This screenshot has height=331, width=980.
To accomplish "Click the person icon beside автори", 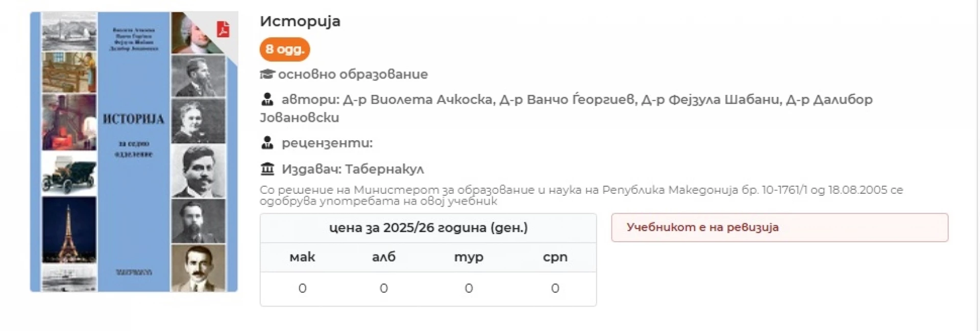I will [x=267, y=99].
